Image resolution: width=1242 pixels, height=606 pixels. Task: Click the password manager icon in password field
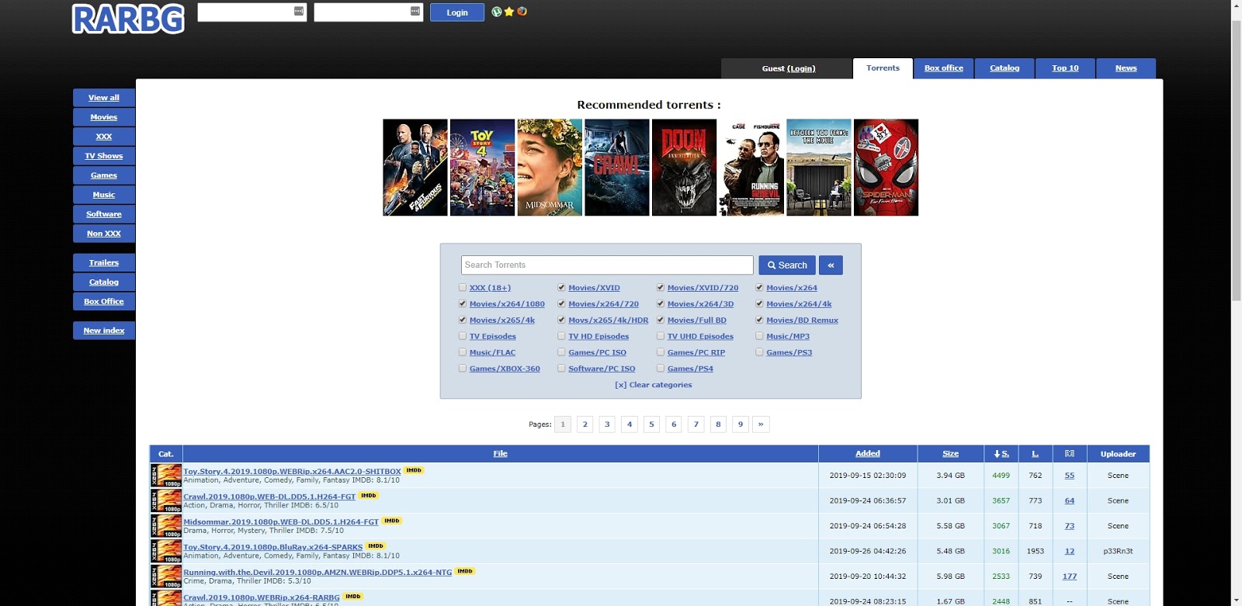(x=415, y=11)
